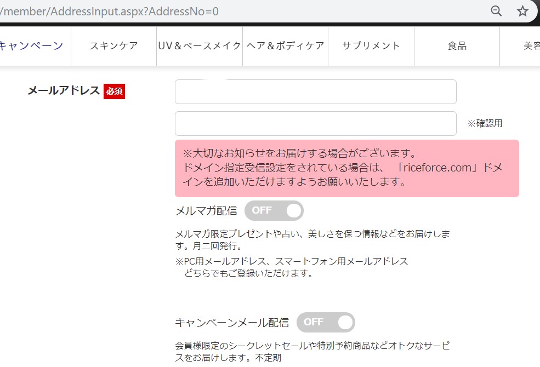Click the pink riceforce.com domain notice box

point(346,168)
